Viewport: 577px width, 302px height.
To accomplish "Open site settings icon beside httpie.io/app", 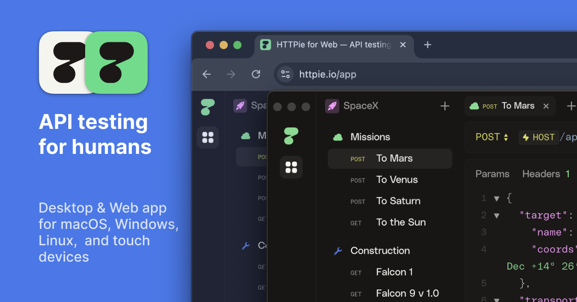I will [286, 74].
